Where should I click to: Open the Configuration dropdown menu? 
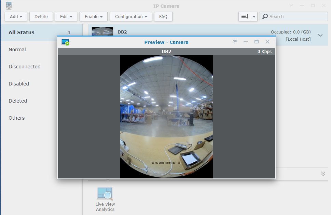pos(131,16)
